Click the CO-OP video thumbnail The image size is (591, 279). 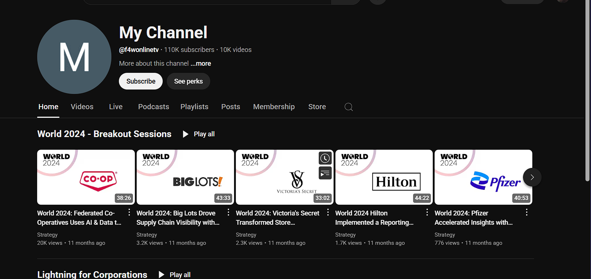pyautogui.click(x=86, y=177)
